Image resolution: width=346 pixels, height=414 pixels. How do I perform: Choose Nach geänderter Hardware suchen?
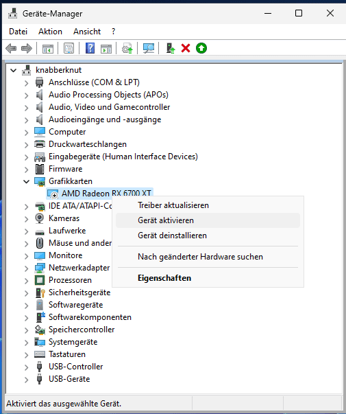click(x=208, y=257)
